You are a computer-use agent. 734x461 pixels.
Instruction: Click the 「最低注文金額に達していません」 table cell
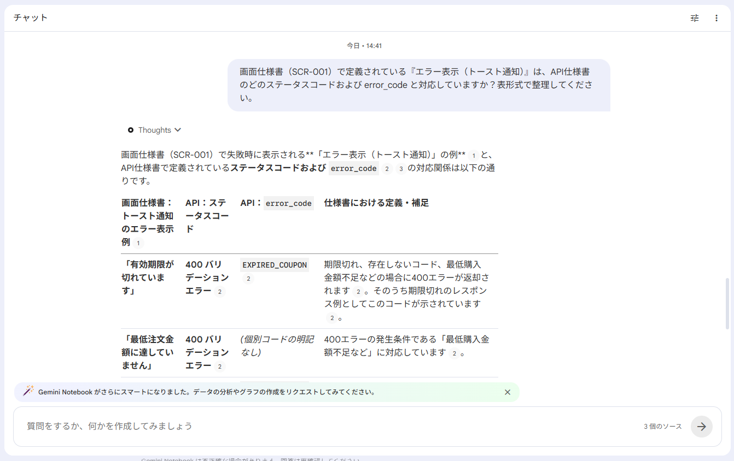tap(148, 352)
